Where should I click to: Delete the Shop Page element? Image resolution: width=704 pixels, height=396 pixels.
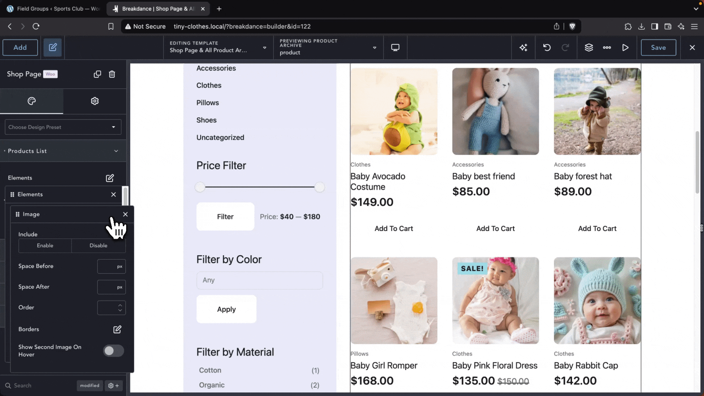112,74
